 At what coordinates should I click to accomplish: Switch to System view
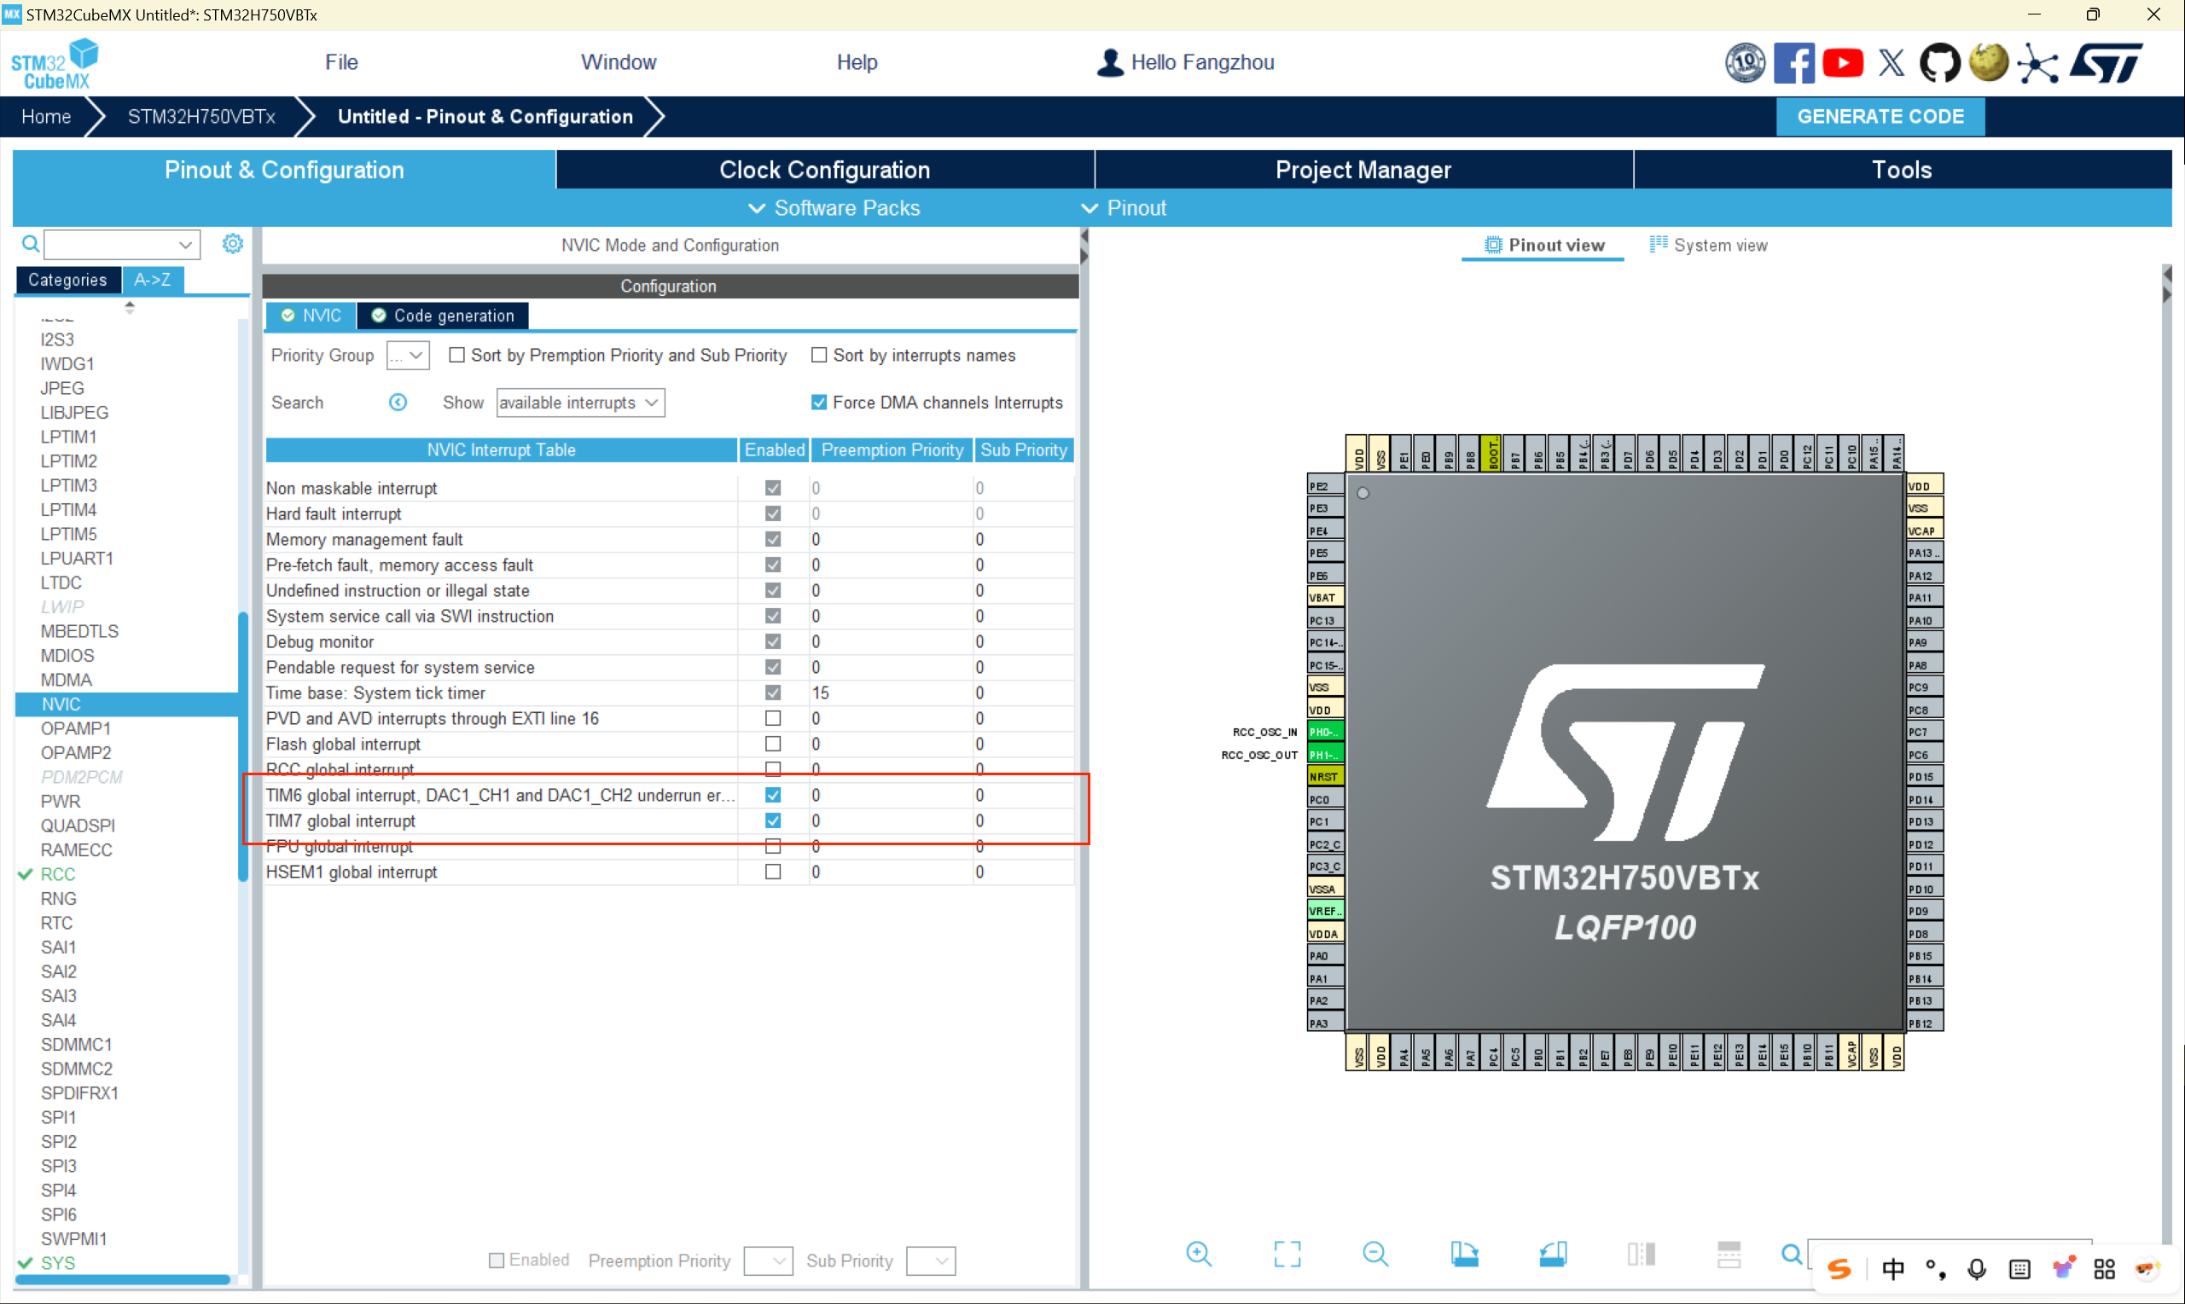(1708, 245)
